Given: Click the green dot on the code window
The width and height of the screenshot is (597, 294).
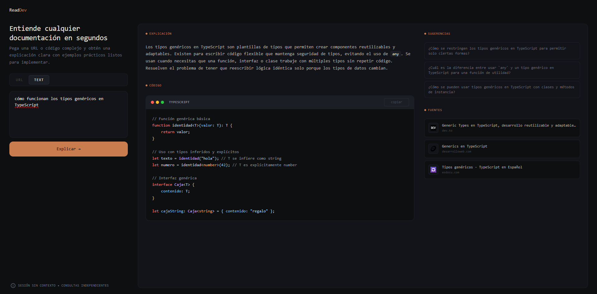Looking at the screenshot, I should pos(162,102).
